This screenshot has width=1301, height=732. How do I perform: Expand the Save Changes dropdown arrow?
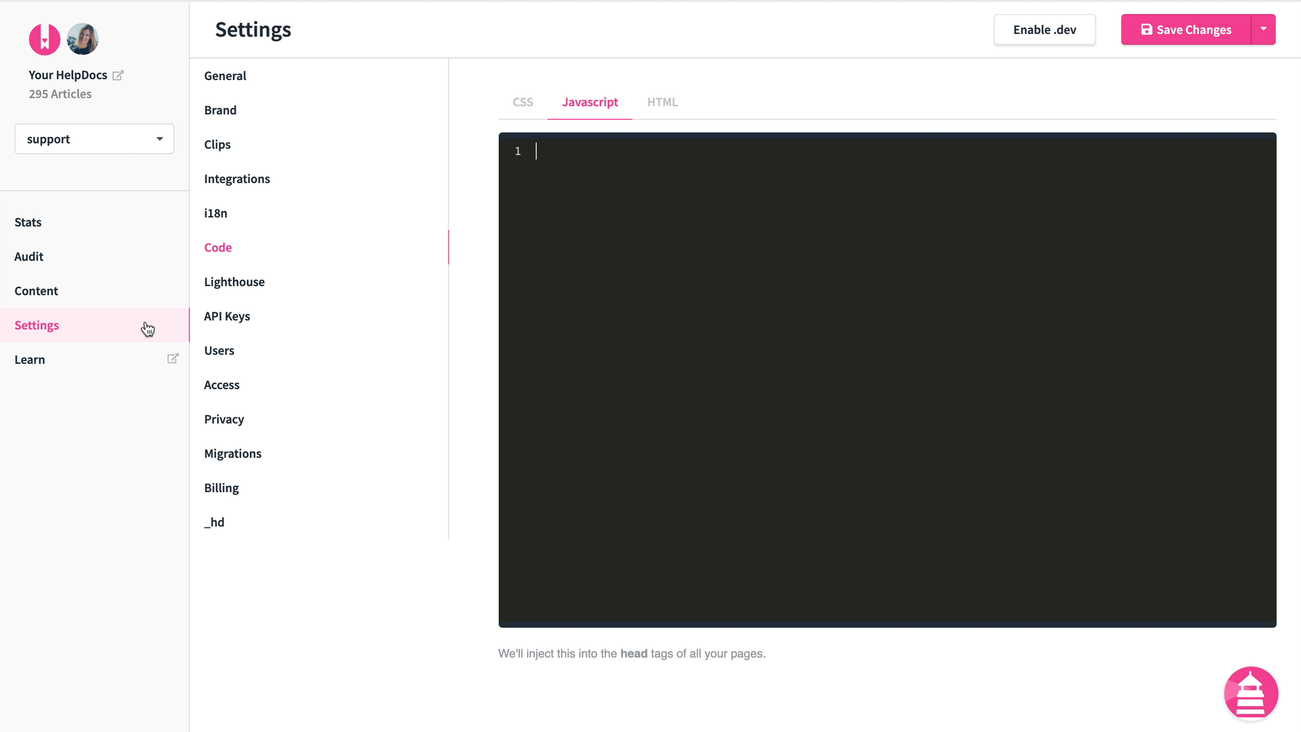pos(1264,29)
